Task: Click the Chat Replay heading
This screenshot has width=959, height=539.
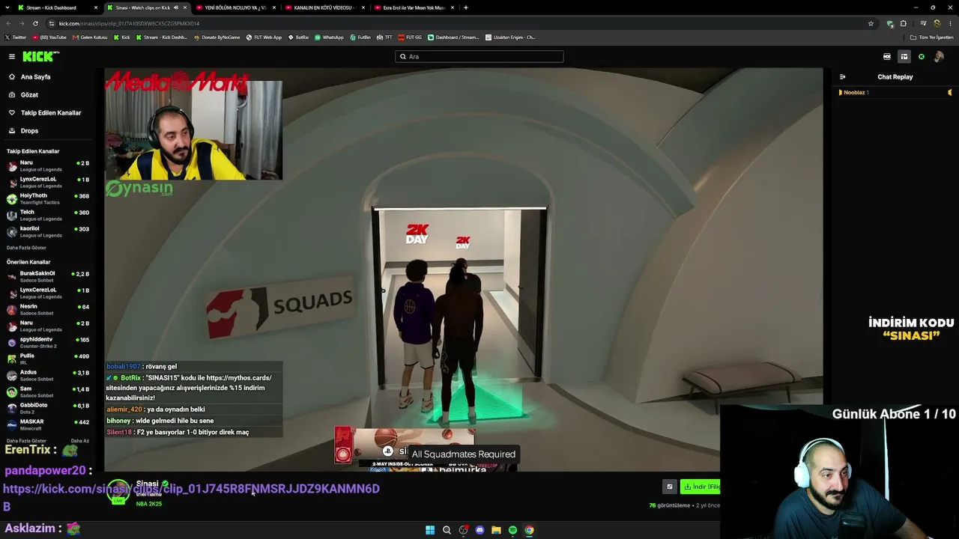Action: (x=895, y=77)
